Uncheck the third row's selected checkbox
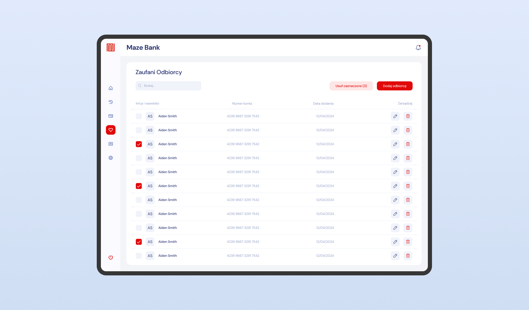 tap(139, 144)
